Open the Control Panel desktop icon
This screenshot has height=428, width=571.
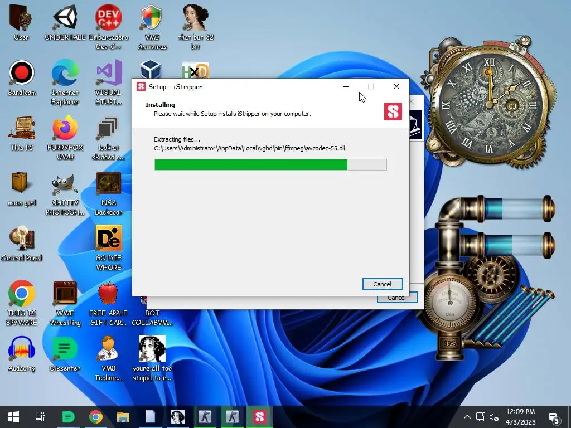22,244
